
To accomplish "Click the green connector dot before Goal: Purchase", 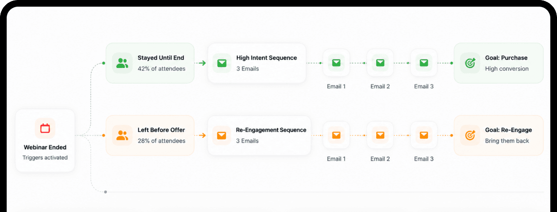I will pos(452,63).
